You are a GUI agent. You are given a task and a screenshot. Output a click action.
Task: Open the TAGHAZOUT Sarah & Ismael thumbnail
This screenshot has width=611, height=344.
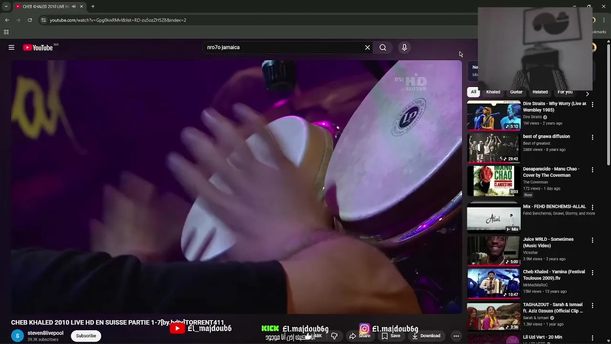pyautogui.click(x=494, y=316)
